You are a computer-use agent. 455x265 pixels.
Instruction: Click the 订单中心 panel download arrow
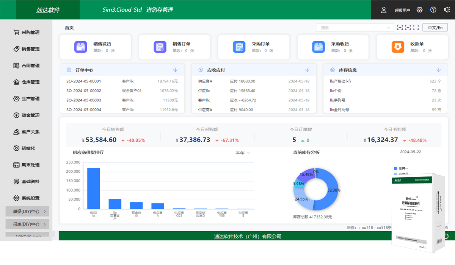(175, 70)
